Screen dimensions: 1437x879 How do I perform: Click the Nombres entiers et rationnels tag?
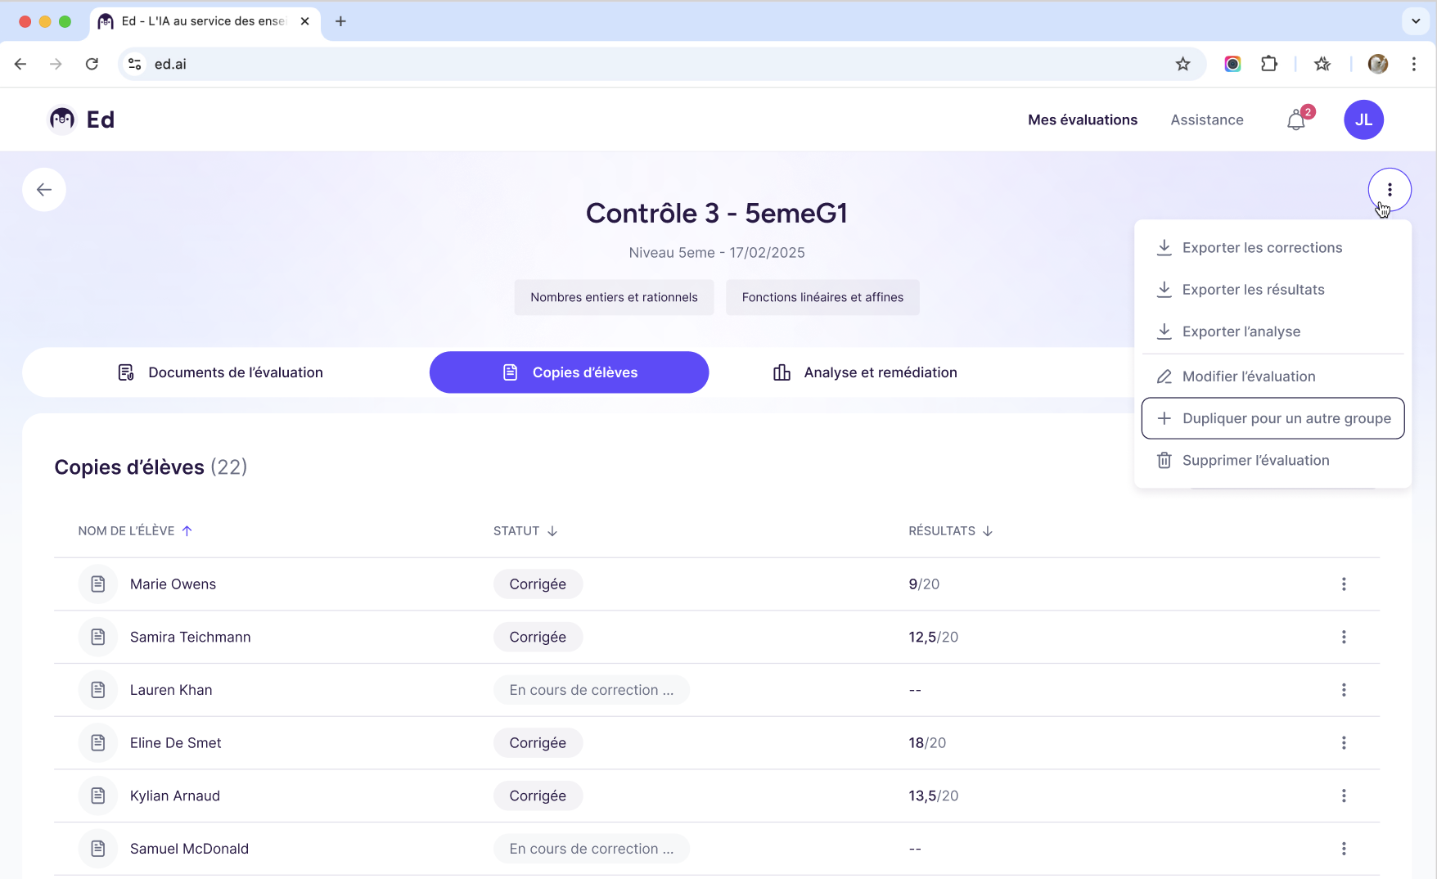(x=614, y=297)
